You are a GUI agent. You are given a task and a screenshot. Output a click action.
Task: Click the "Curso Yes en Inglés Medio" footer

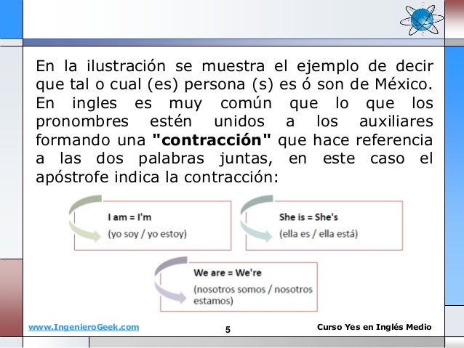pyautogui.click(x=375, y=327)
